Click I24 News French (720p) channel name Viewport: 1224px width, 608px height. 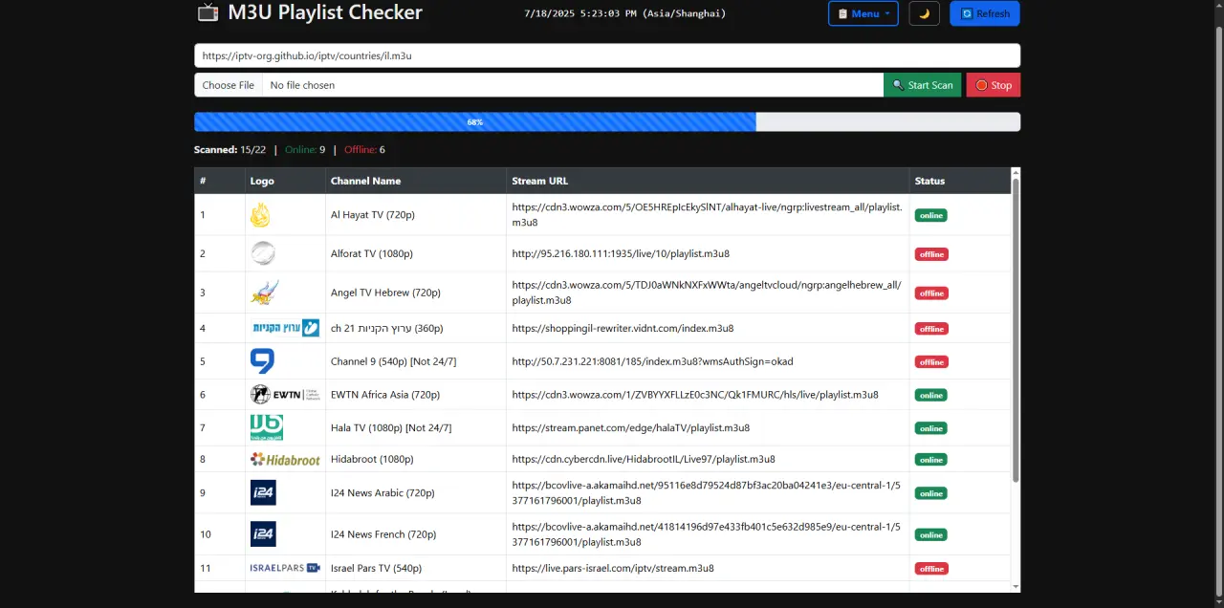383,534
